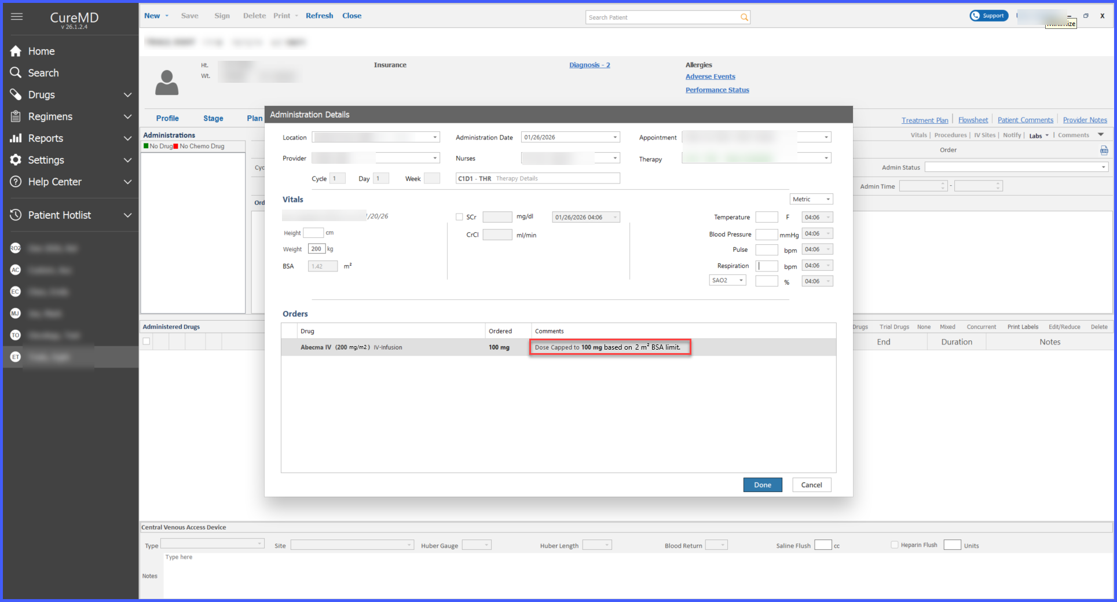Click the Weight input field

click(x=317, y=249)
